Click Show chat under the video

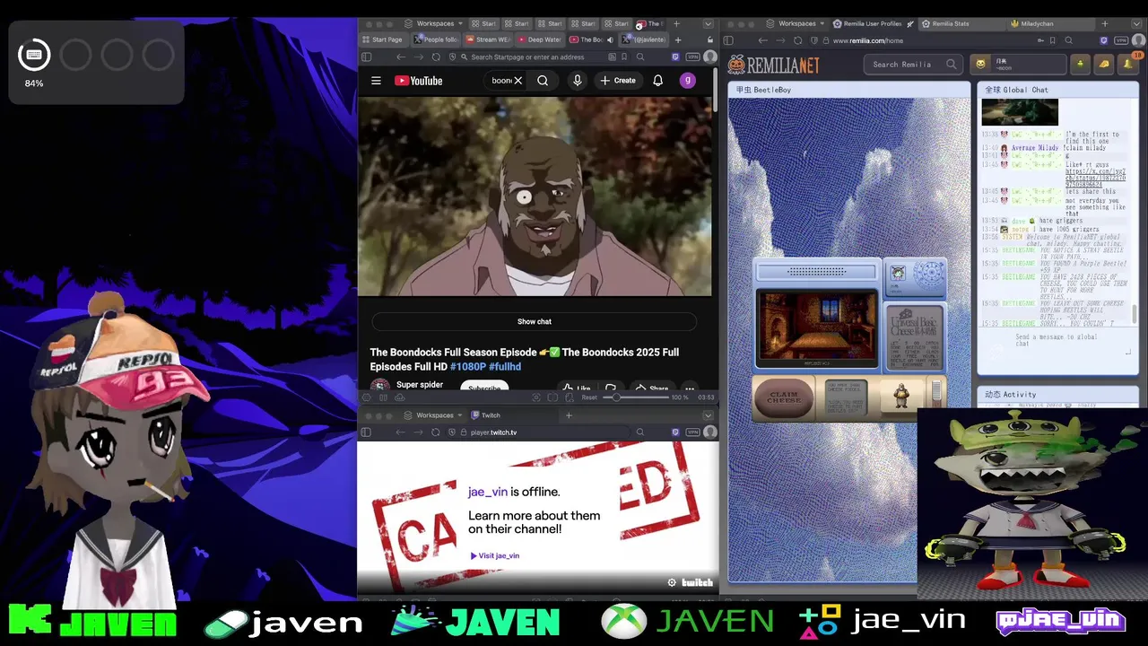pos(534,321)
